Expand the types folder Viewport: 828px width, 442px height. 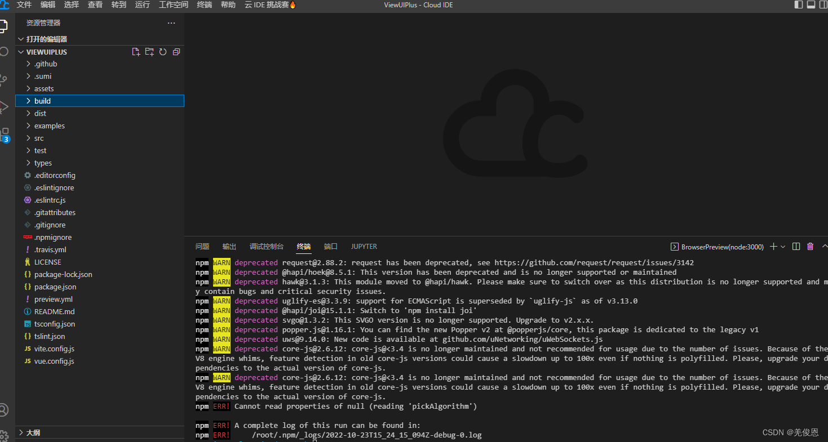(x=100, y=163)
